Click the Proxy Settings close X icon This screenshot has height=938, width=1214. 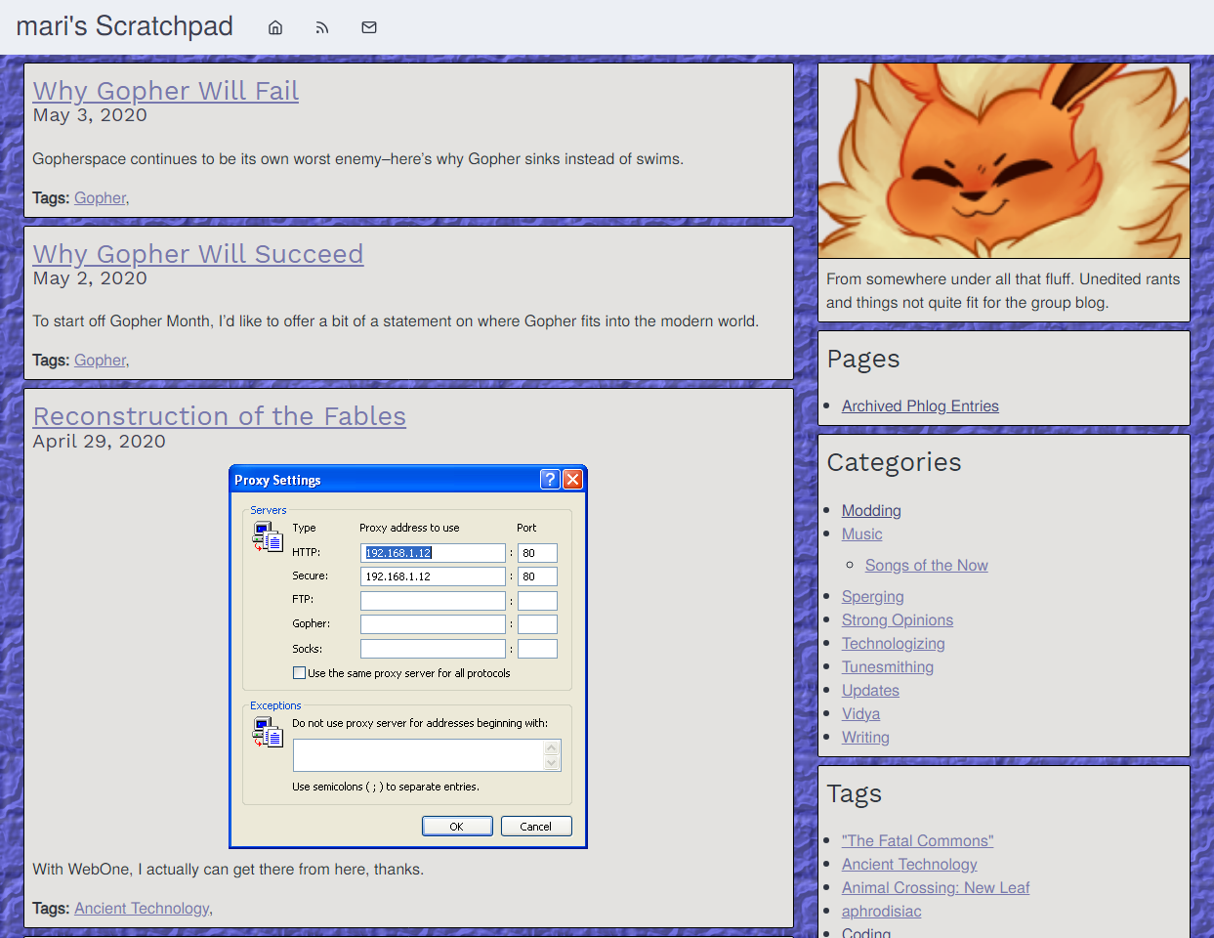(573, 479)
